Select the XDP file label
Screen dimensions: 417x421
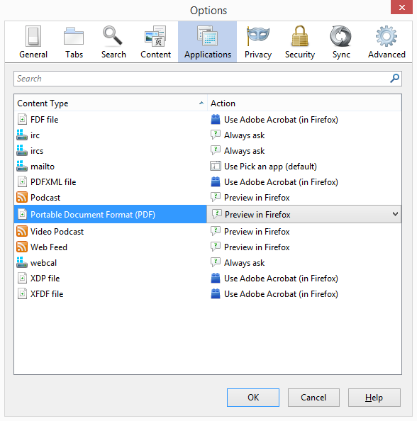click(x=45, y=278)
